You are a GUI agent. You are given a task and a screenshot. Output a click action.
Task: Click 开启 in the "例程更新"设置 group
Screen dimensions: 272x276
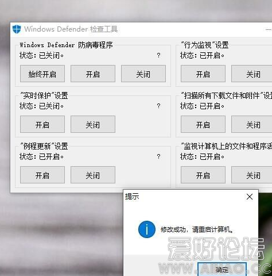(x=42, y=175)
